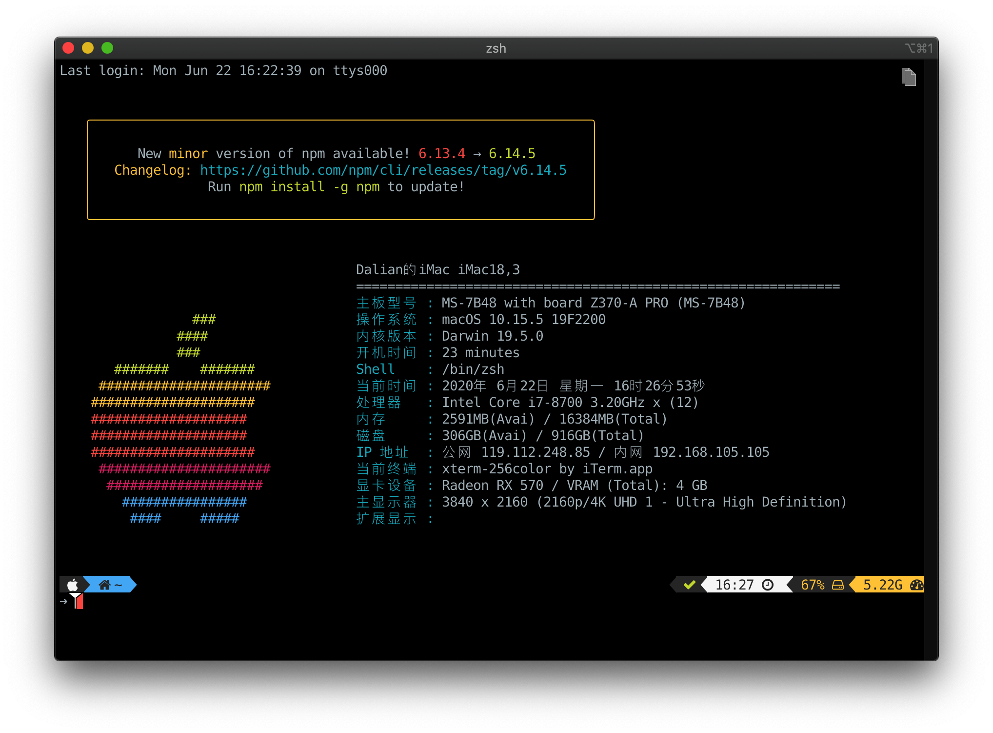Click the 'Changelog:' label
Image resolution: width=993 pixels, height=733 pixels.
click(153, 170)
